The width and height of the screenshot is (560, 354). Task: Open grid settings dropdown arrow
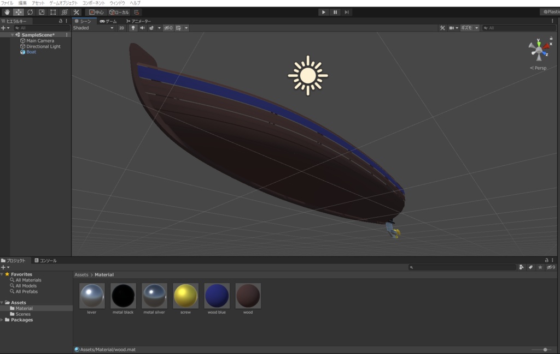pyautogui.click(x=186, y=28)
